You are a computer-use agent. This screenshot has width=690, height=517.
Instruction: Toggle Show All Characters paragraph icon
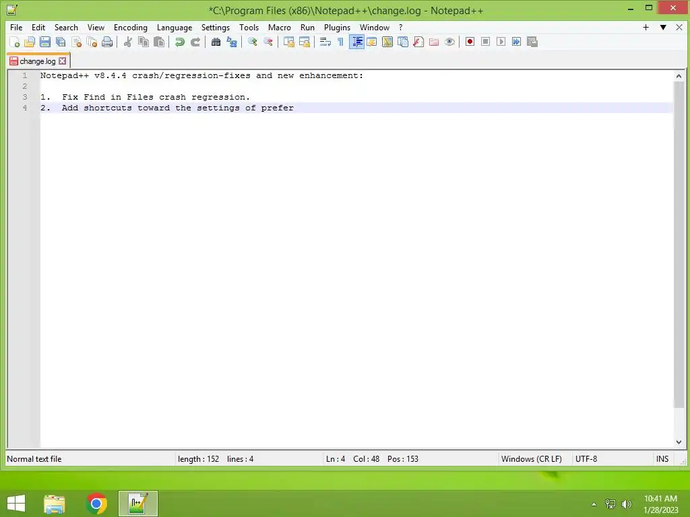pos(340,42)
